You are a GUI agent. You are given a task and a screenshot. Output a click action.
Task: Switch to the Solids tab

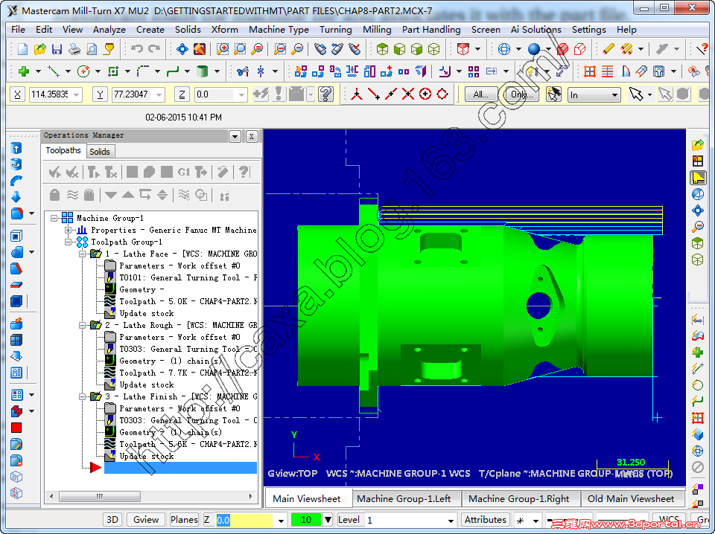click(99, 152)
